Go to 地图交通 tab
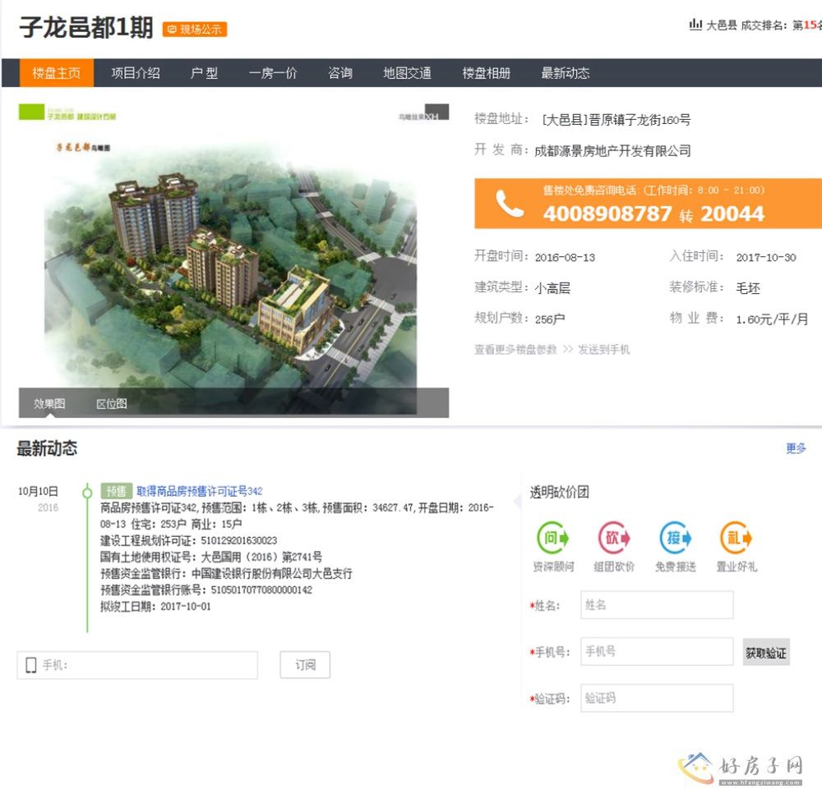The height and width of the screenshot is (789, 822). coord(407,73)
